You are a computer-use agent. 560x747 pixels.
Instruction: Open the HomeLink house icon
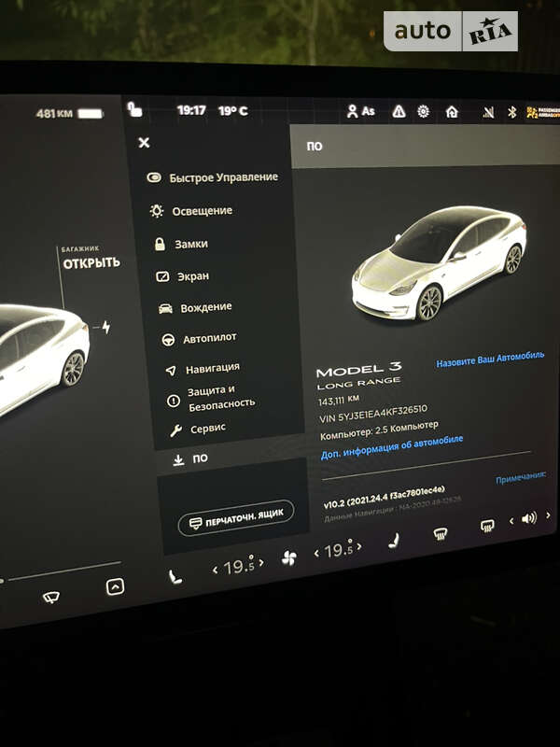(452, 112)
